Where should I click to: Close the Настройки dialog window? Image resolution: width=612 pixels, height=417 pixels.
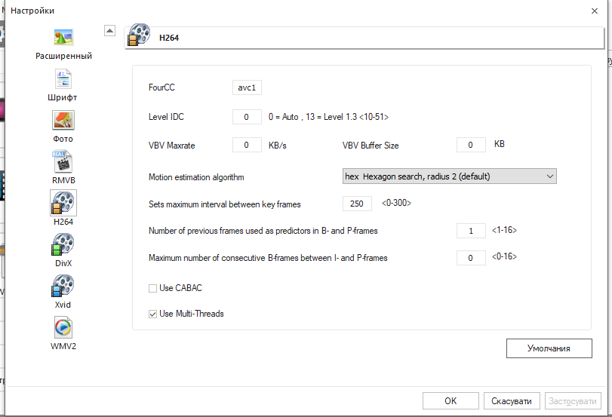click(595, 11)
